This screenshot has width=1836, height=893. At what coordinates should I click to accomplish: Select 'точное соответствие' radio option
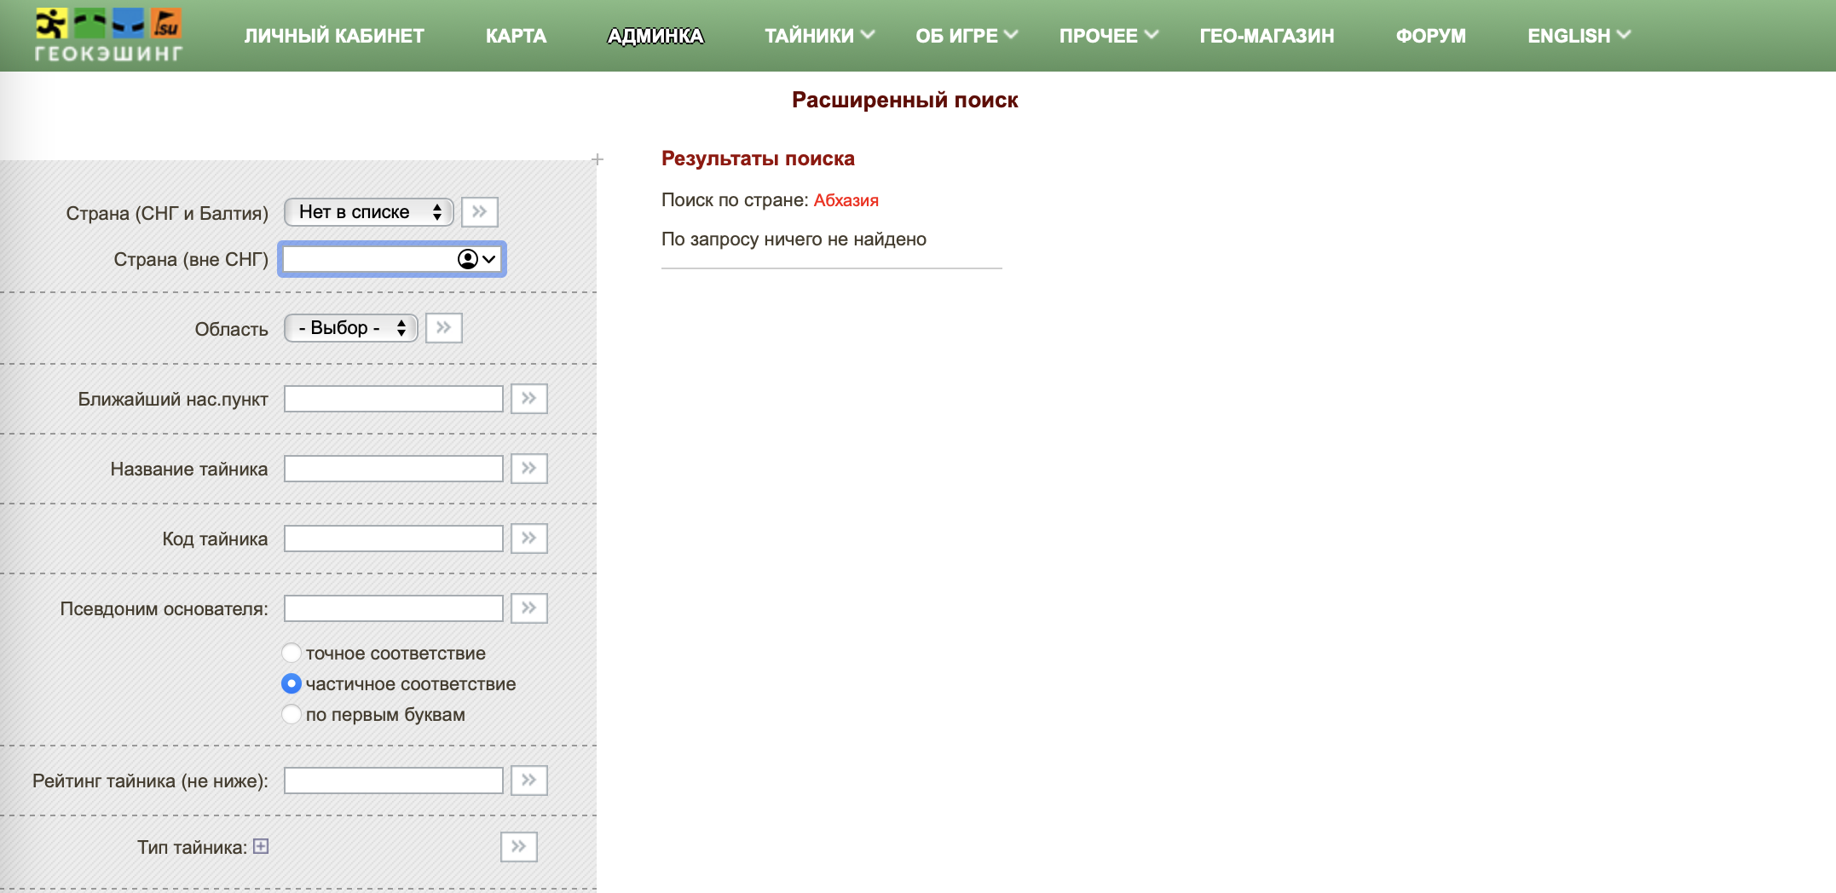pos(292,654)
